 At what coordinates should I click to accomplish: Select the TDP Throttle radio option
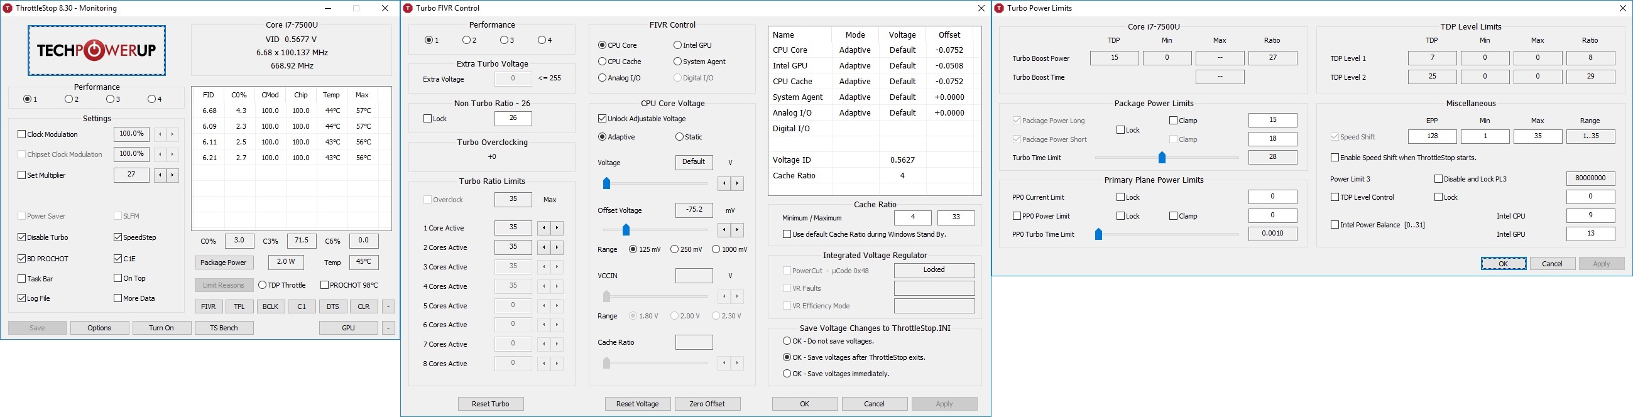point(263,285)
